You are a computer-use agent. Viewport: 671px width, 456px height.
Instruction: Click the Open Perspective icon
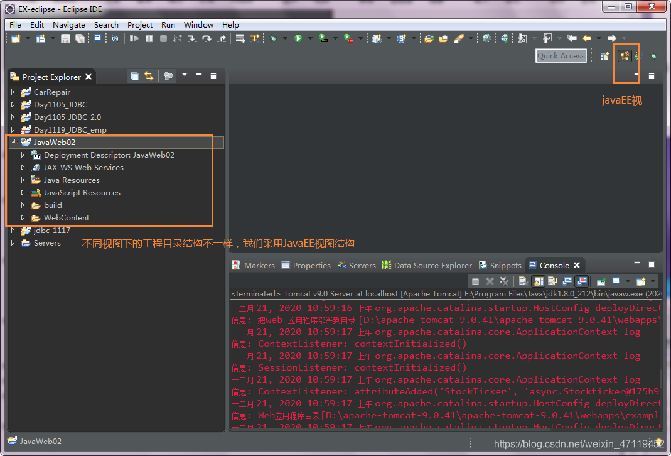pos(604,56)
